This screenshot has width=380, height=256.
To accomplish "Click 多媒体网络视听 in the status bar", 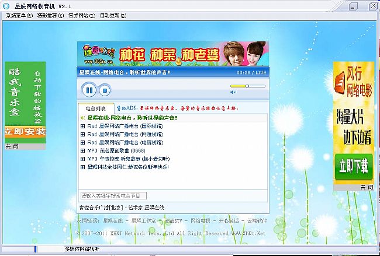I will 82,249.
